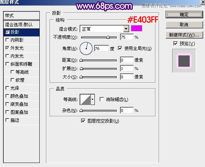
Task: Check the 消除锯齿 anti-alias option
Action: 102,99
